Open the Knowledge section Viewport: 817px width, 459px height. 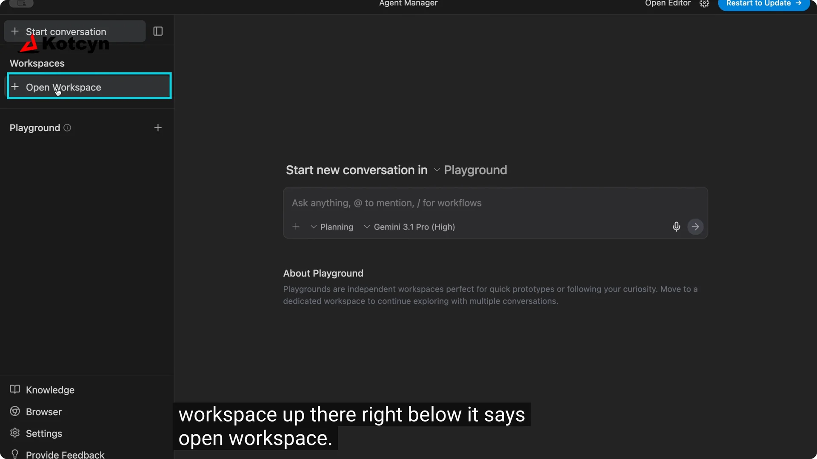click(x=42, y=390)
